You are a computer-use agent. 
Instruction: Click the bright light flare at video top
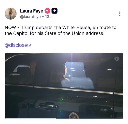coord(72,56)
